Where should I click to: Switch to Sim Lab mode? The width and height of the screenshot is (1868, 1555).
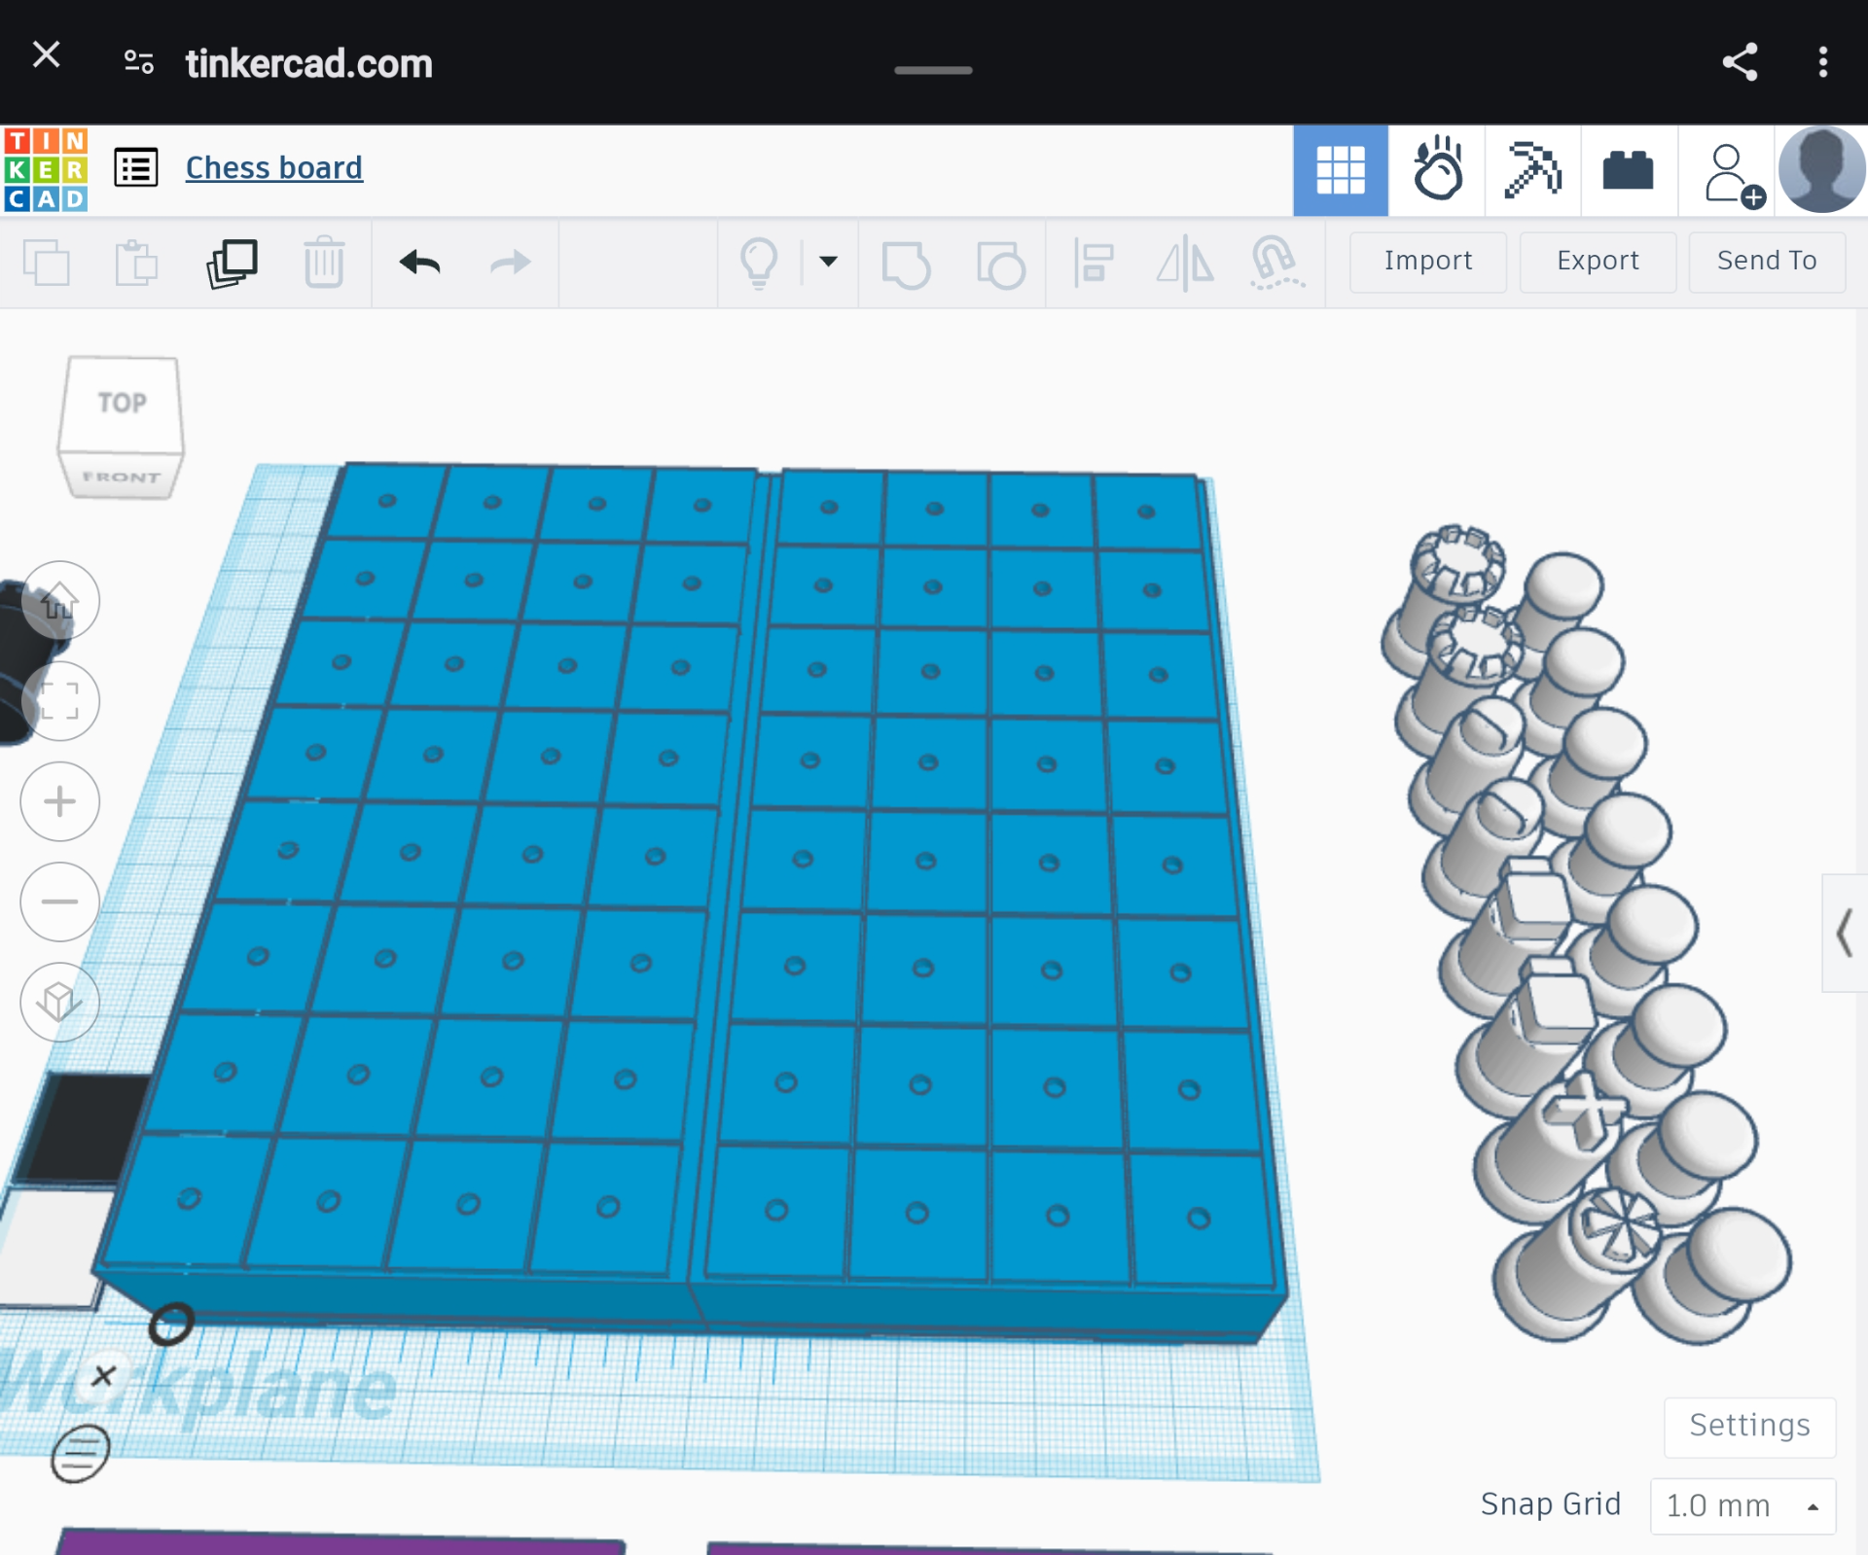[1436, 169]
